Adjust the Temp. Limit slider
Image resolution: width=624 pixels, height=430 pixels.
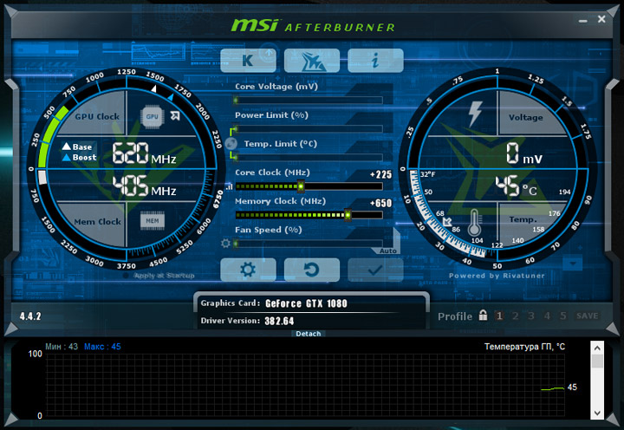(x=309, y=157)
